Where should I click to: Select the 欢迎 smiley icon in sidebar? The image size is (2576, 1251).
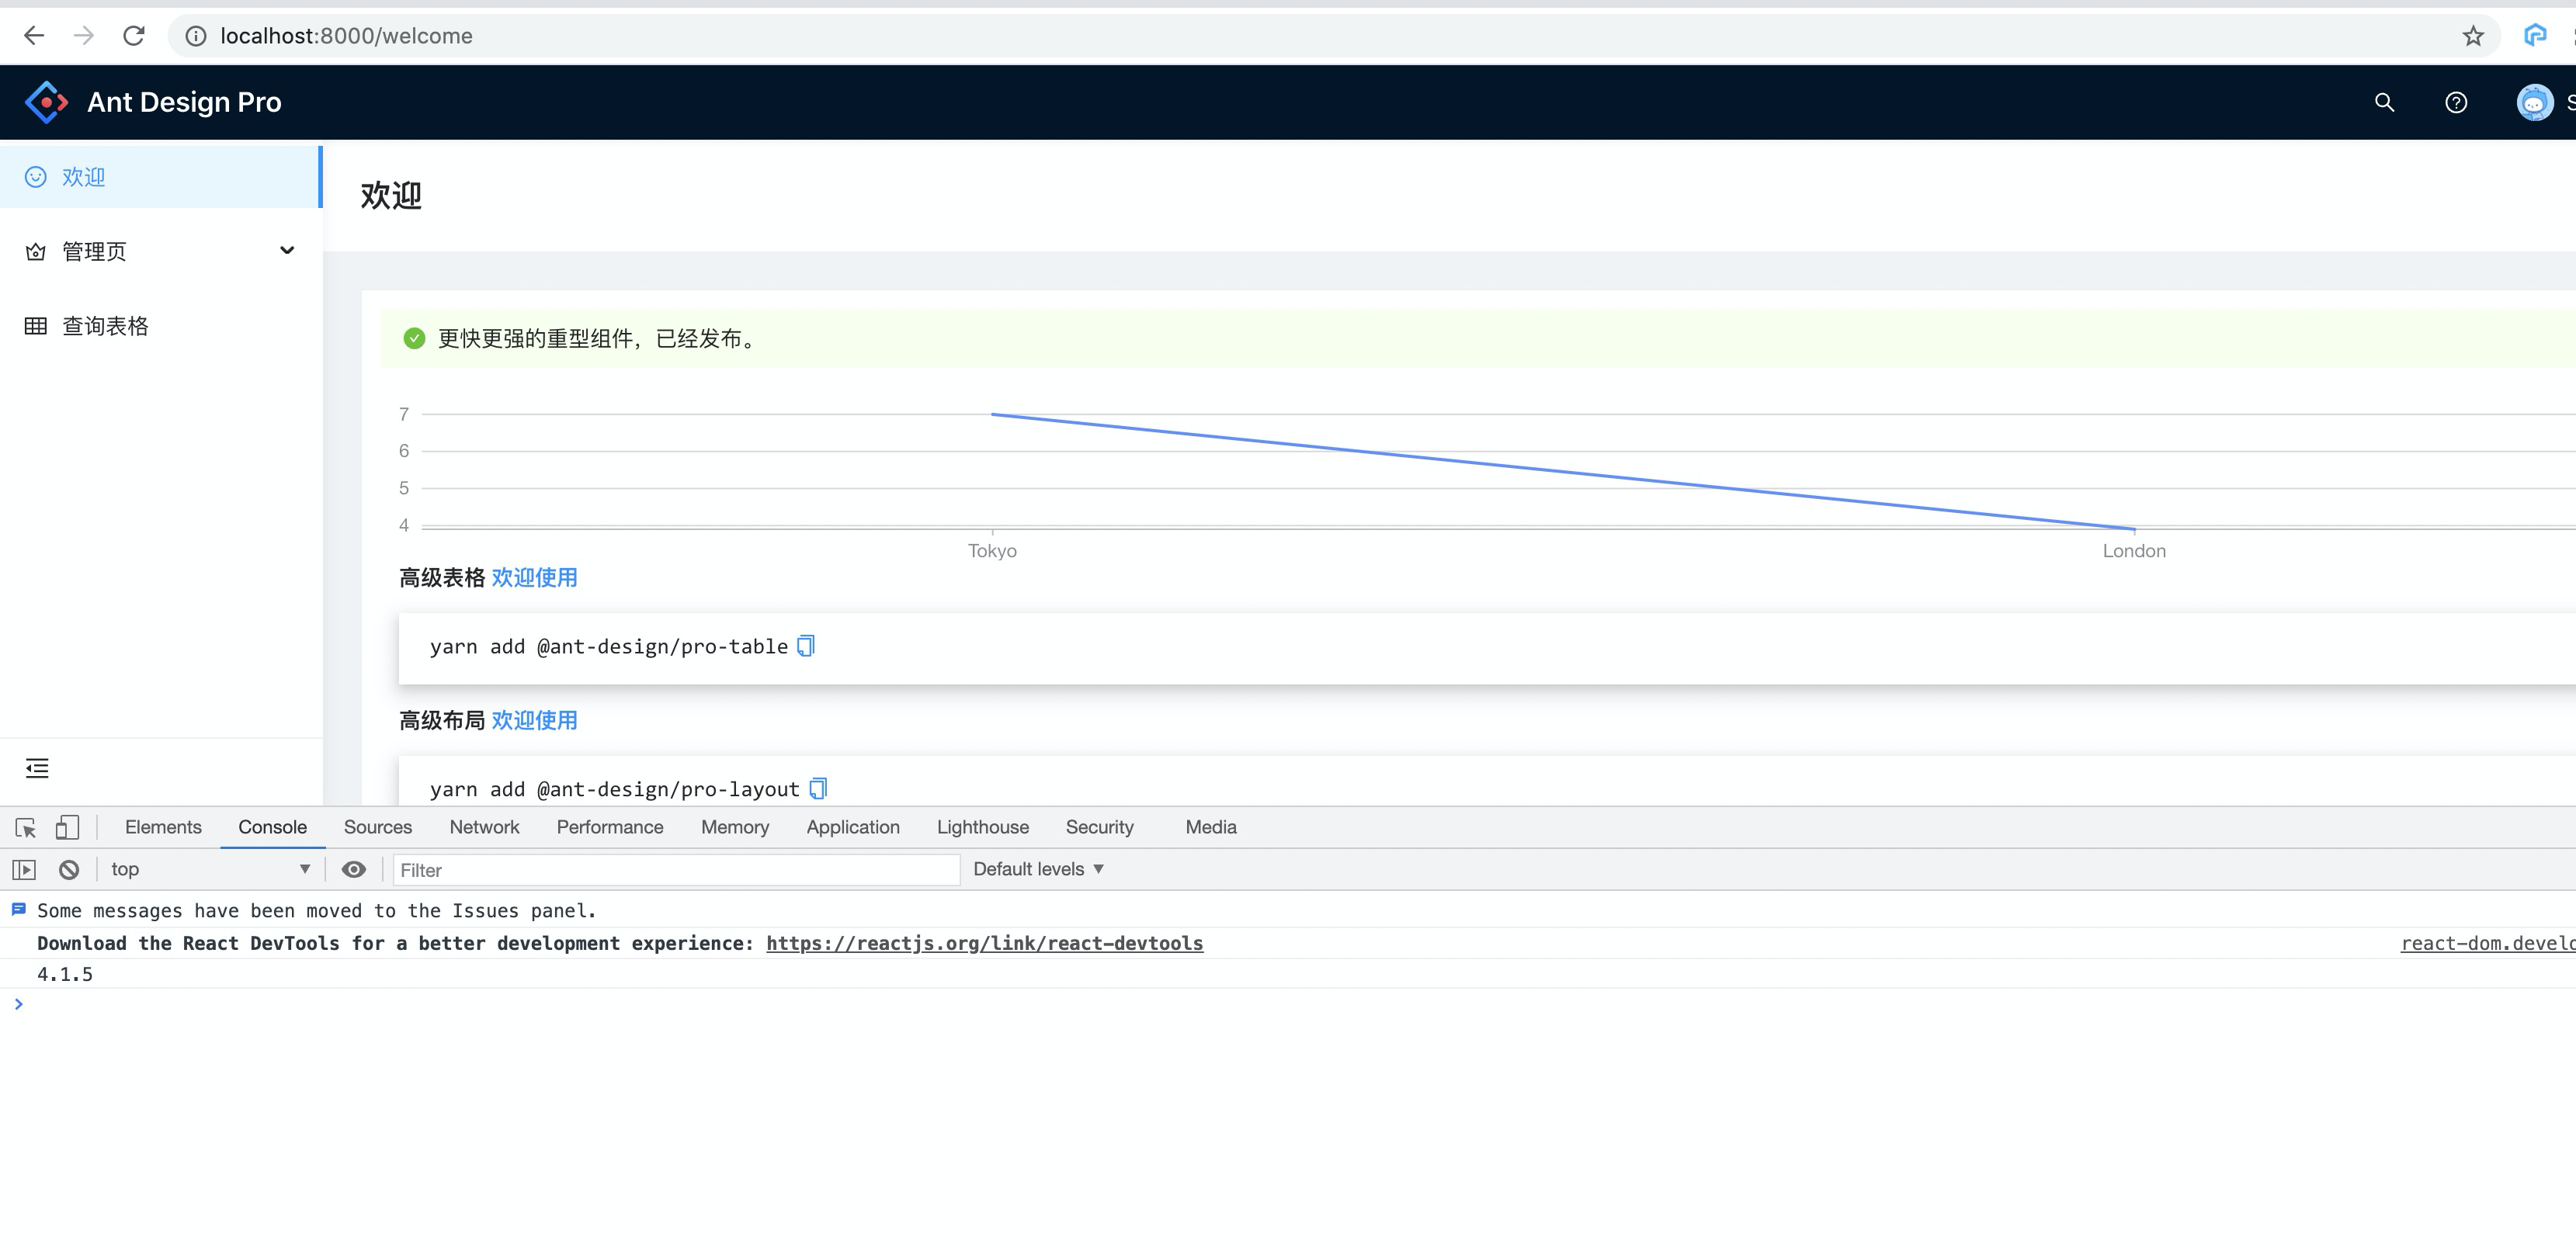pyautogui.click(x=36, y=176)
